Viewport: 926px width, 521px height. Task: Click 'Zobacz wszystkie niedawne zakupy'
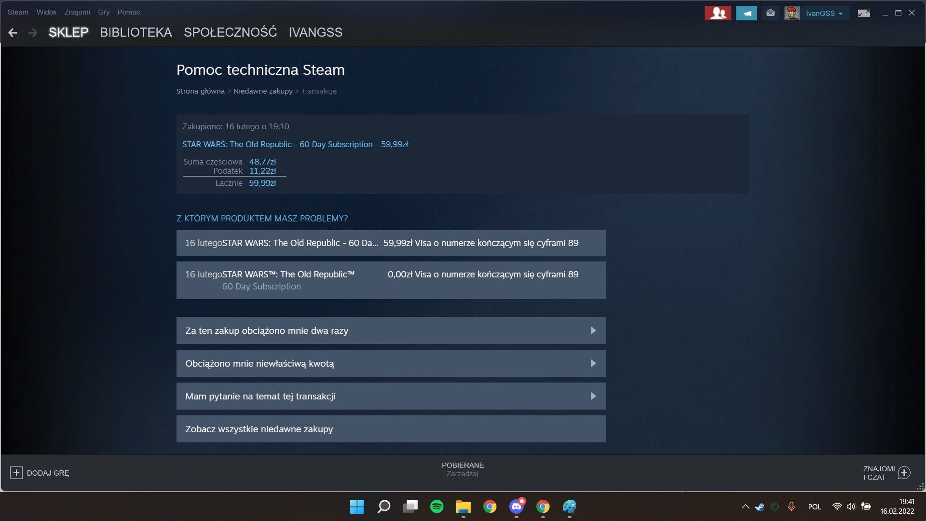click(391, 429)
